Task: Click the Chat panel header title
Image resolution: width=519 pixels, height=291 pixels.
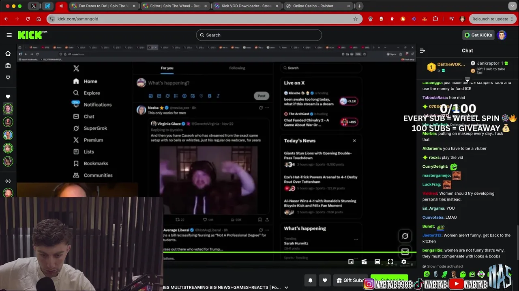Action: pos(468,51)
